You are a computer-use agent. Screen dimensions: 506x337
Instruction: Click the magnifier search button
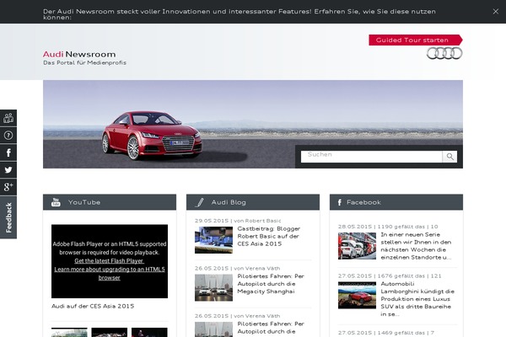pos(449,157)
